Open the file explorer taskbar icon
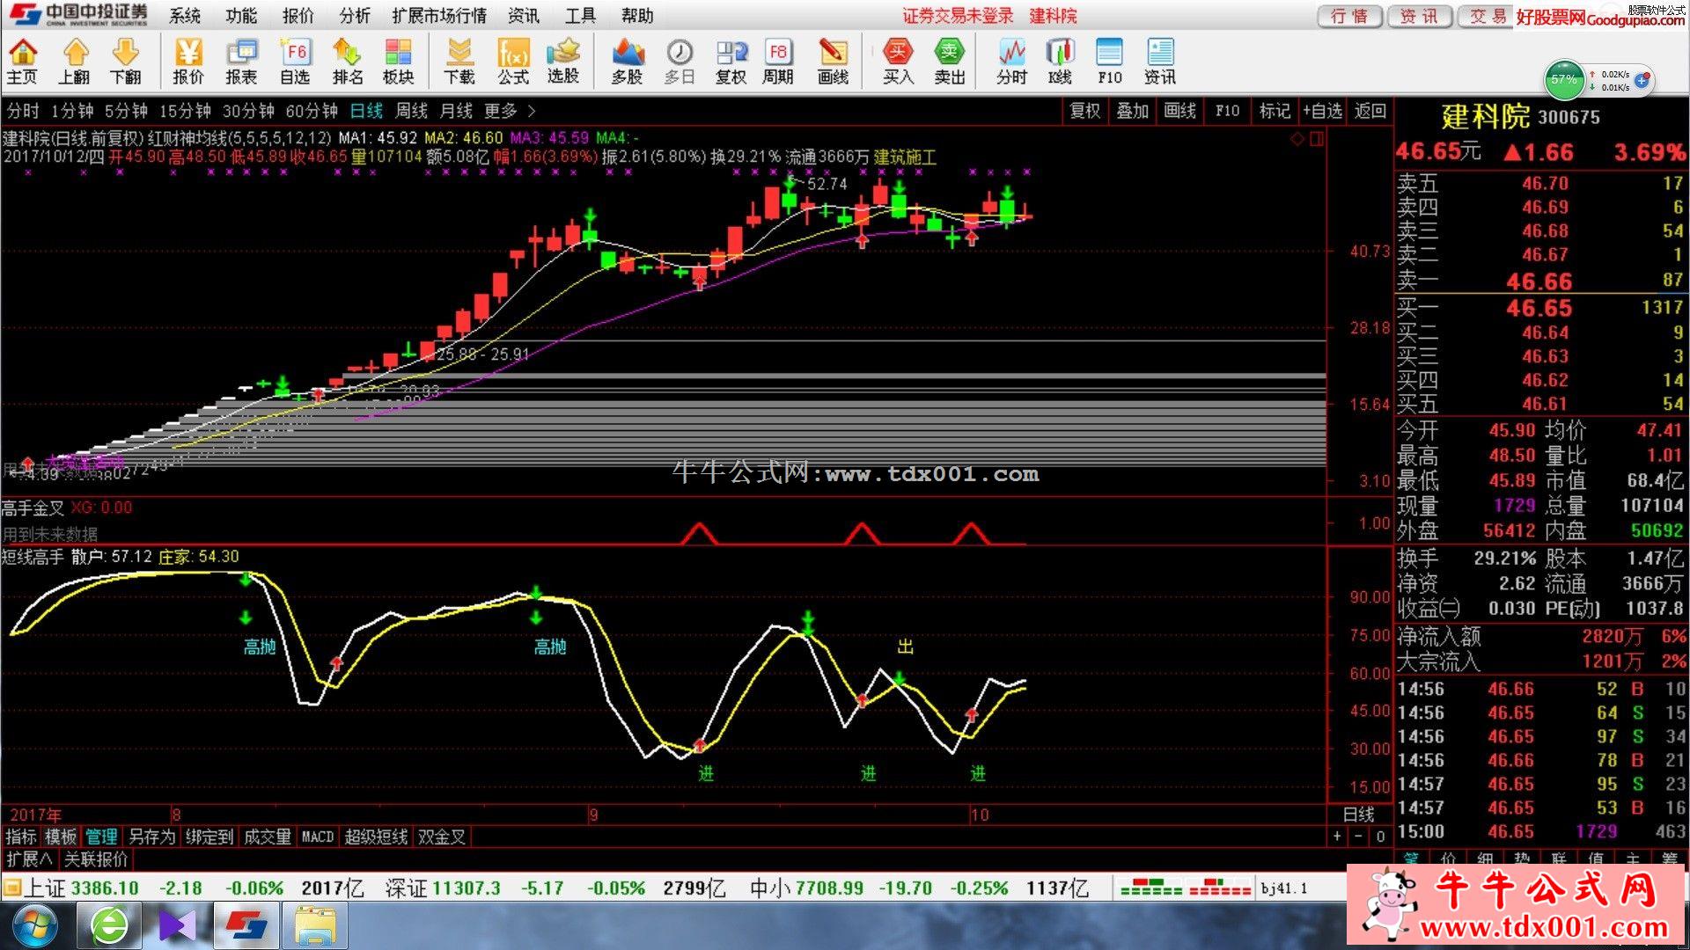Viewport: 1690px width, 950px height. 315,926
